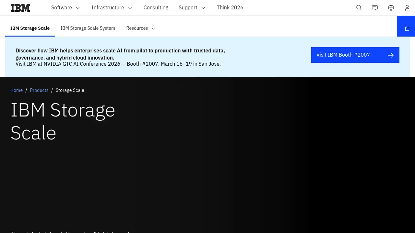Screen dimensions: 415x233
Task: Click the blue calendar icon button
Action: click(406, 27)
